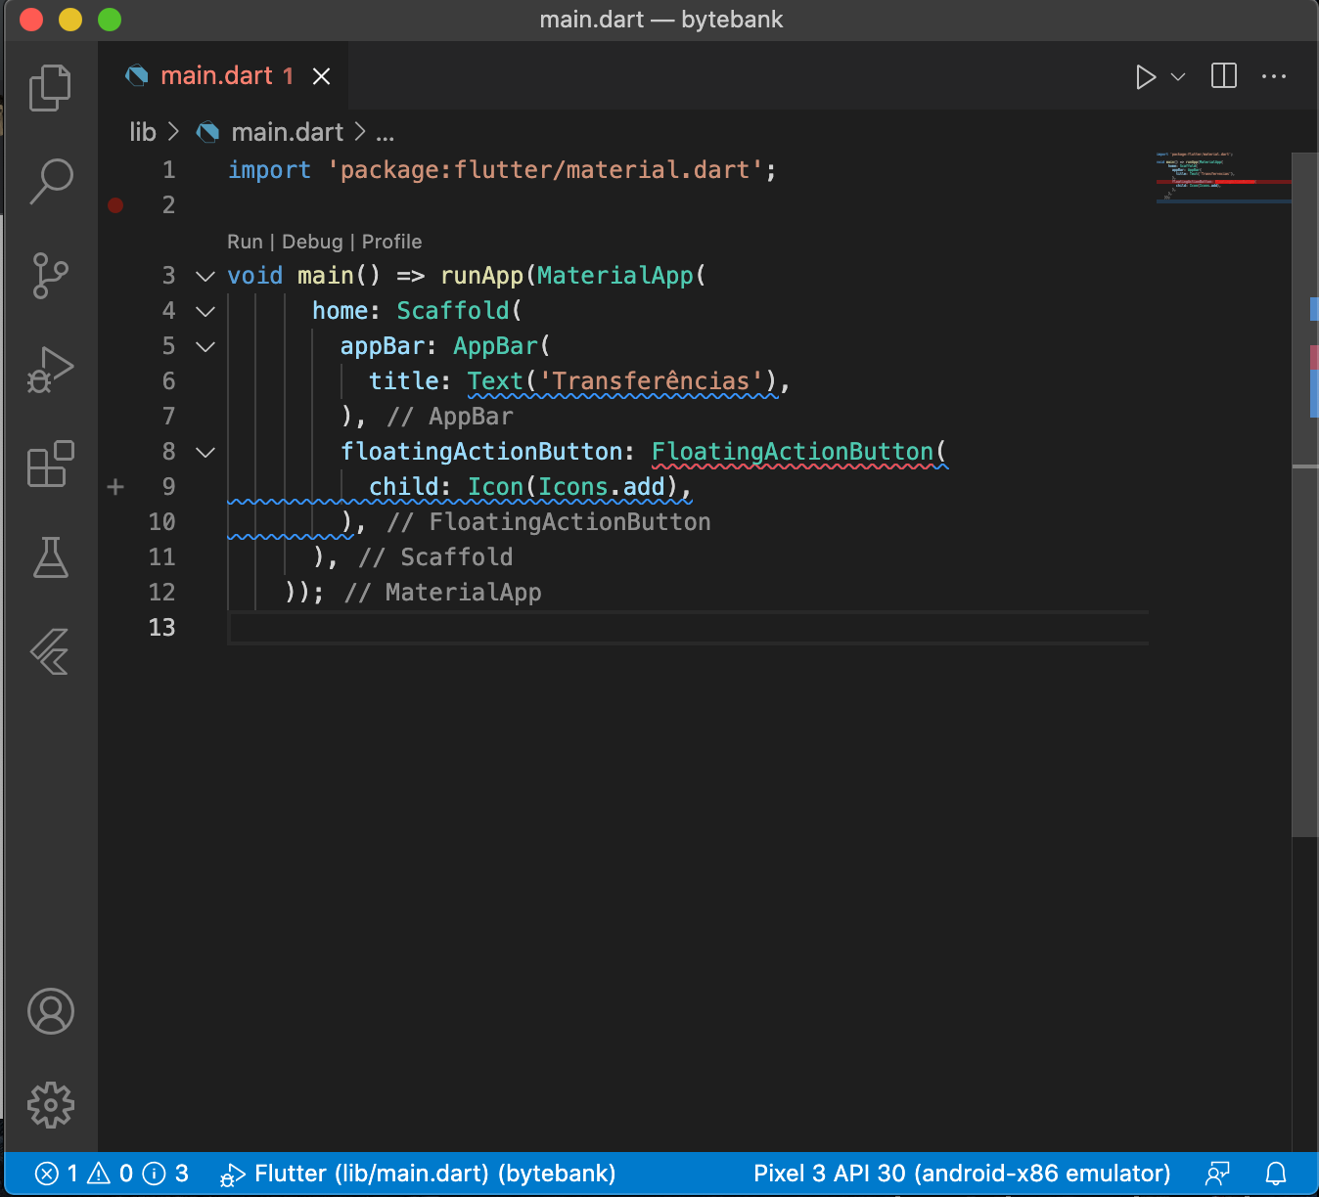Open editor More Actions ellipsis
The image size is (1319, 1197).
pyautogui.click(x=1274, y=76)
